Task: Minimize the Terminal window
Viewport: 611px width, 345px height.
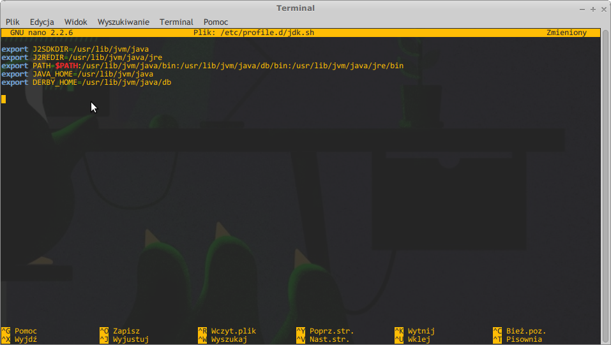Action: click(582, 10)
